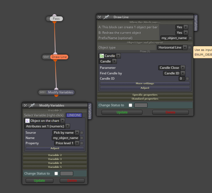Expand the Variable 5 section
This screenshot has height=193, width=212.
55,167
